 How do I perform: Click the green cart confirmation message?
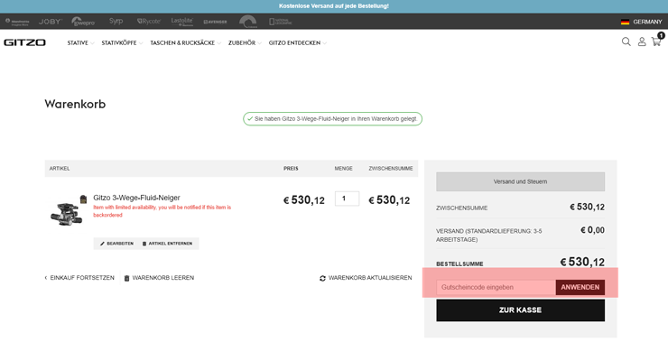tap(333, 119)
